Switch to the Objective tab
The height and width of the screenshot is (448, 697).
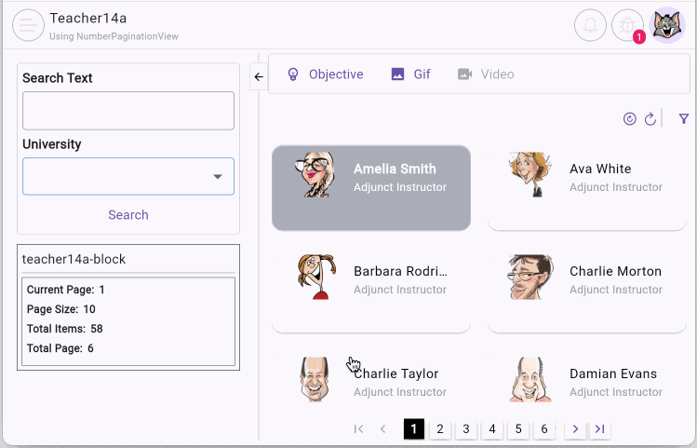click(x=325, y=75)
